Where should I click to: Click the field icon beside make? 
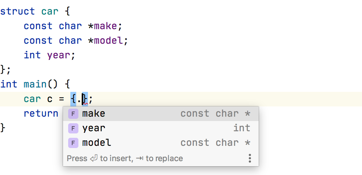coord(73,114)
